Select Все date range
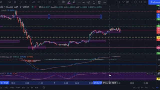This screenshot has width=160, height=90. point(36,87)
